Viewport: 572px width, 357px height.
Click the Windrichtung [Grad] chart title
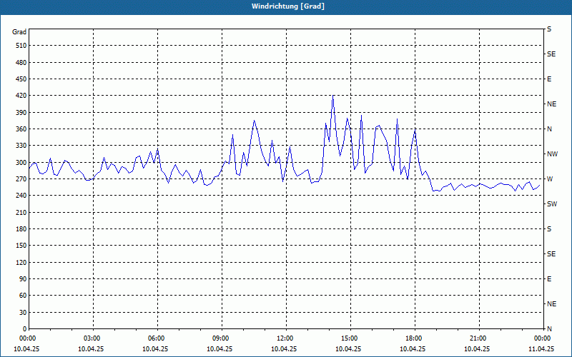pyautogui.click(x=288, y=6)
